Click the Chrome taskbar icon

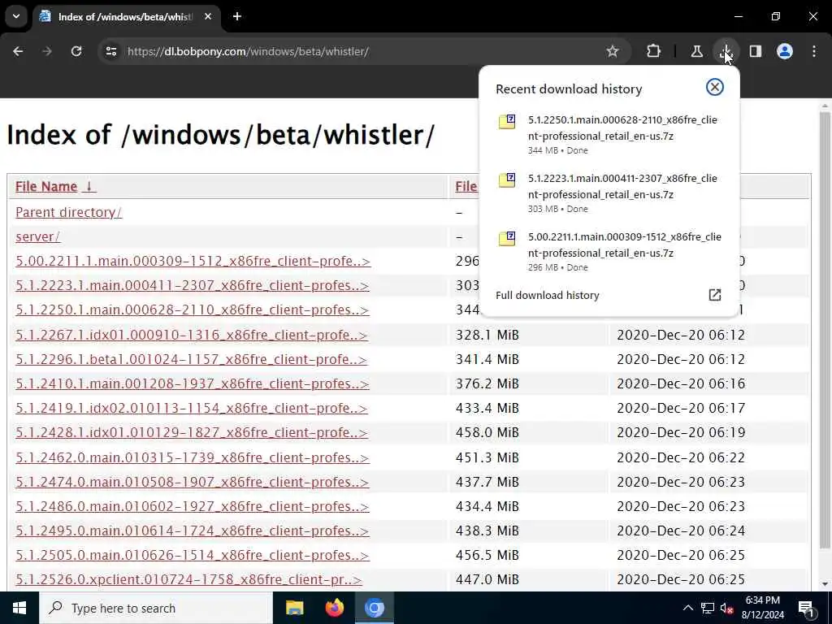374,608
